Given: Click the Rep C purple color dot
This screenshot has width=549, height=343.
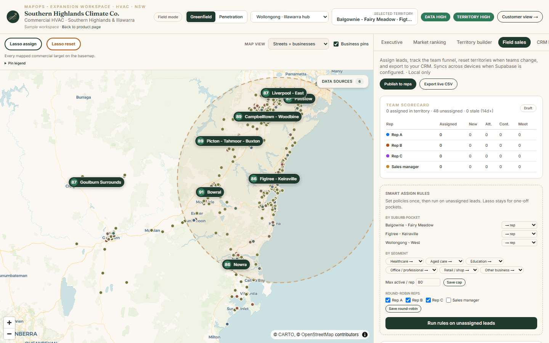Looking at the screenshot, I should coord(388,156).
